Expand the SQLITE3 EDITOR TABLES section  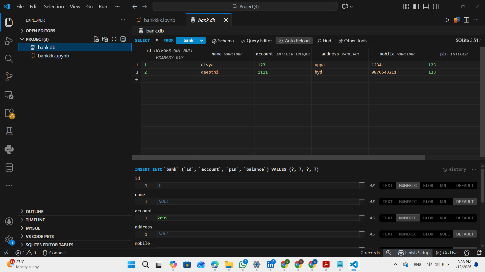pyautogui.click(x=50, y=245)
